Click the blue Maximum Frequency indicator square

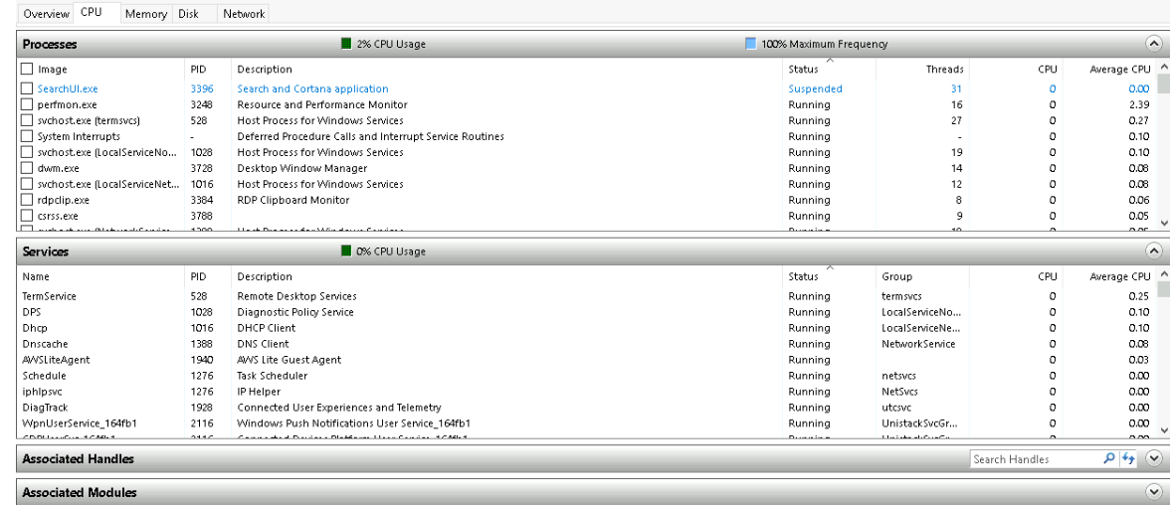750,44
